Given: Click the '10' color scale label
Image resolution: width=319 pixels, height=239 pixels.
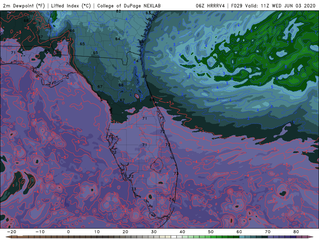Looking at the screenshot, I should click(97, 232).
